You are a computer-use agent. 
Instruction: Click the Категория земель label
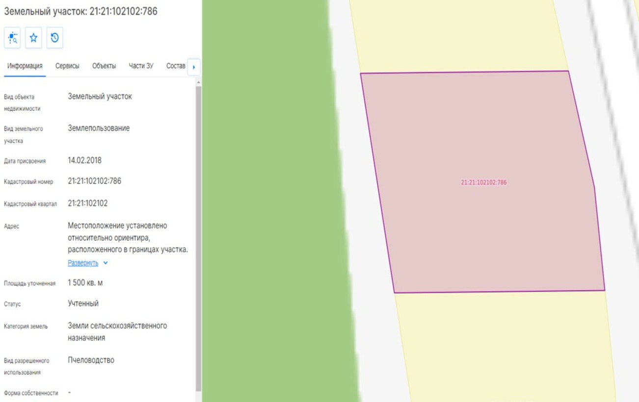(26, 327)
